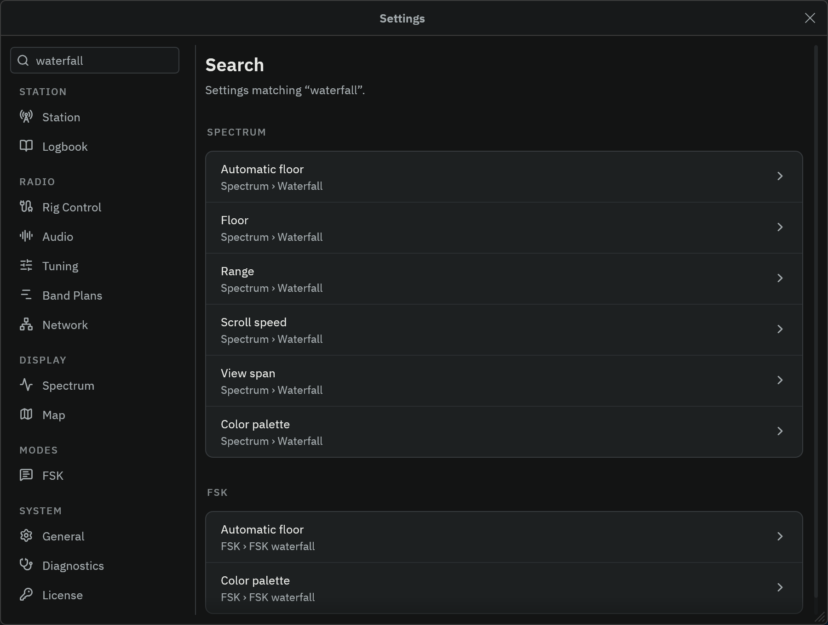Open the Range waterfall setting

[504, 279]
